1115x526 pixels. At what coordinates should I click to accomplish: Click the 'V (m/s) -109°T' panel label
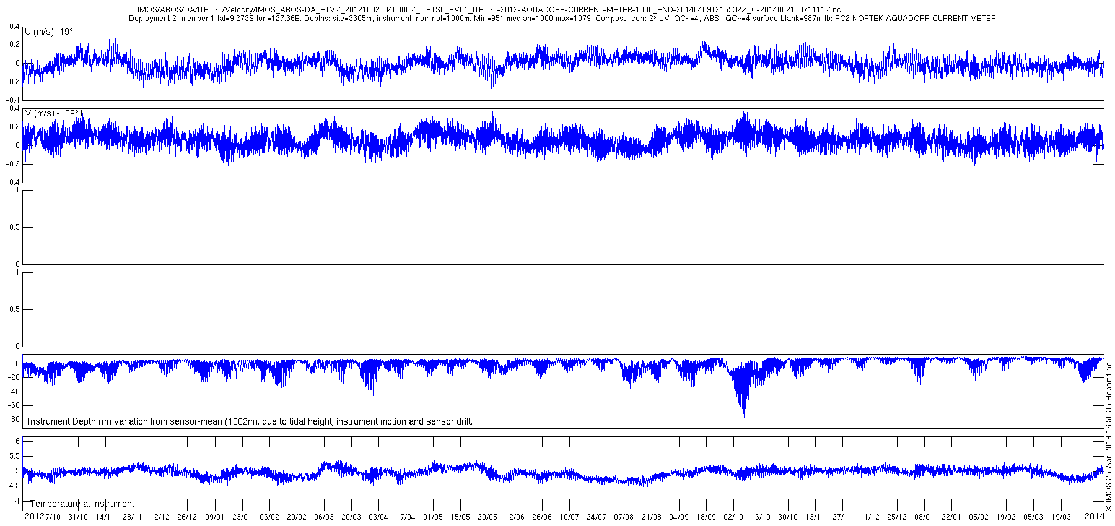coord(55,113)
